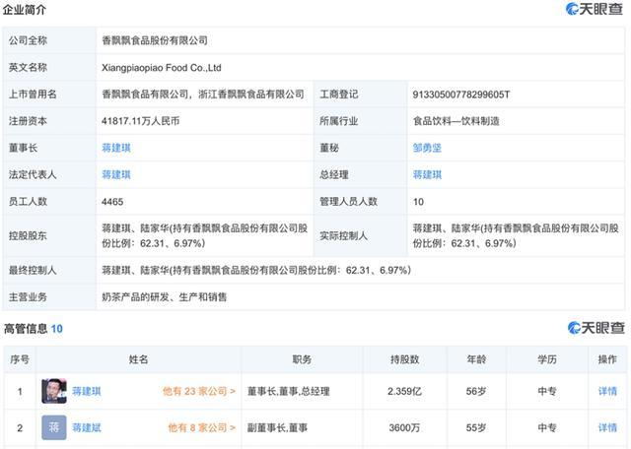Select employee count value 4465
Viewport: 631px width, 449px height.
(112, 202)
